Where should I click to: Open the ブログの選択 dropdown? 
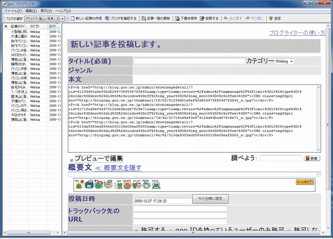coord(44,18)
